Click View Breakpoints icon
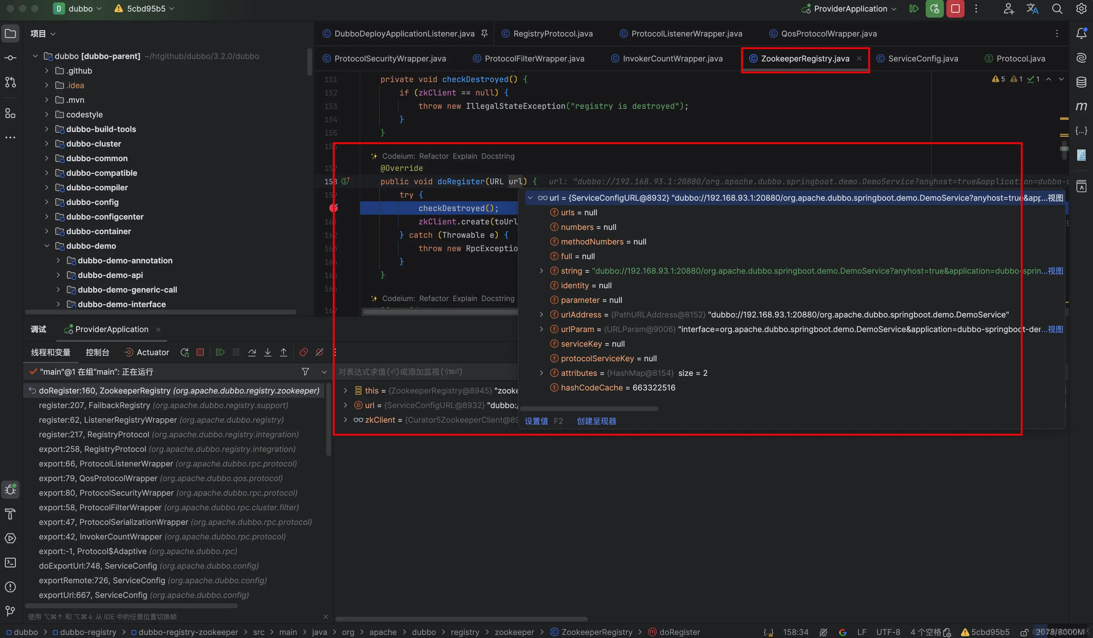Screen dimensions: 1093x638 pyautogui.click(x=304, y=352)
